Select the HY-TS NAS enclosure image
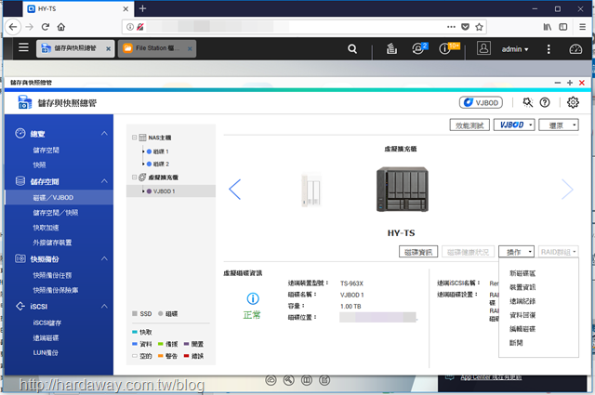Viewport: 595px width, 395px height. tap(403, 189)
